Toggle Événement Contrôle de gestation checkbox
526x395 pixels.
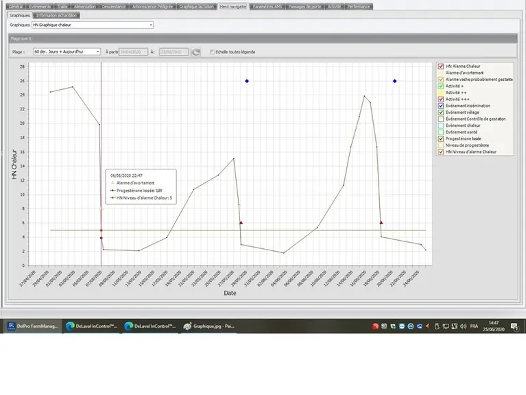[x=441, y=119]
